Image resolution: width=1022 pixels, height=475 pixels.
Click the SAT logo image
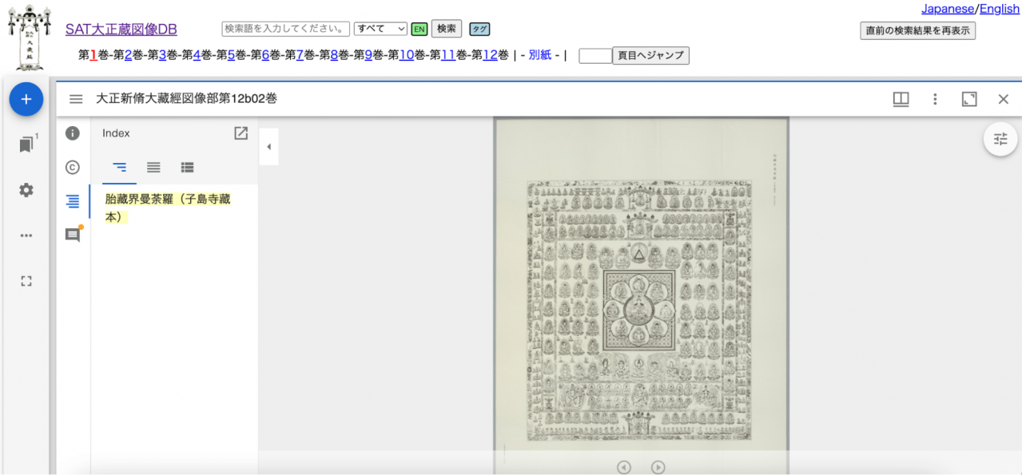[x=30, y=38]
